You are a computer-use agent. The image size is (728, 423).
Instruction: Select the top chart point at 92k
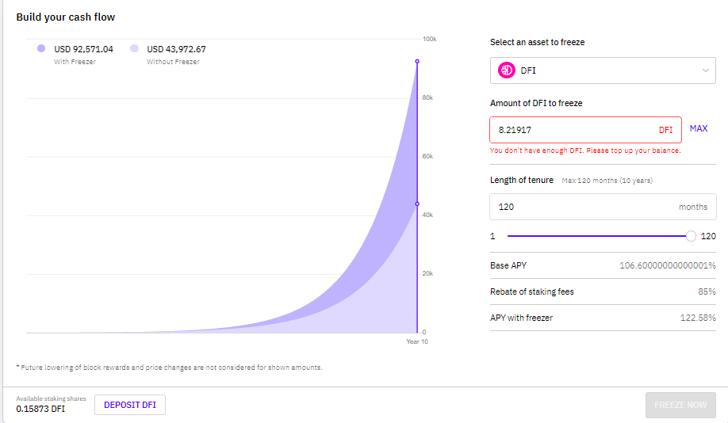tap(417, 61)
